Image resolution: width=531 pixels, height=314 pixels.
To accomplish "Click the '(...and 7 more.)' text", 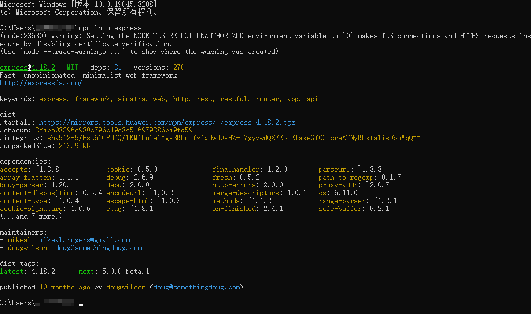I will pos(31,217).
